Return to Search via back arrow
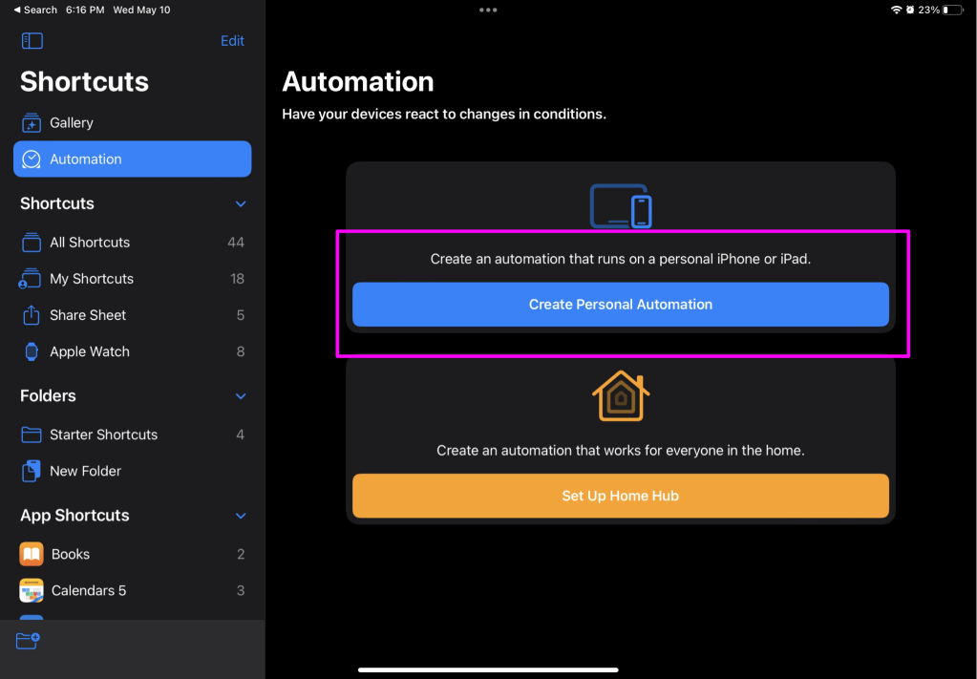 [x=35, y=10]
